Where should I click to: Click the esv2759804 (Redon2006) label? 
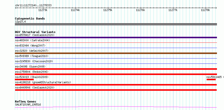(32, 72)
